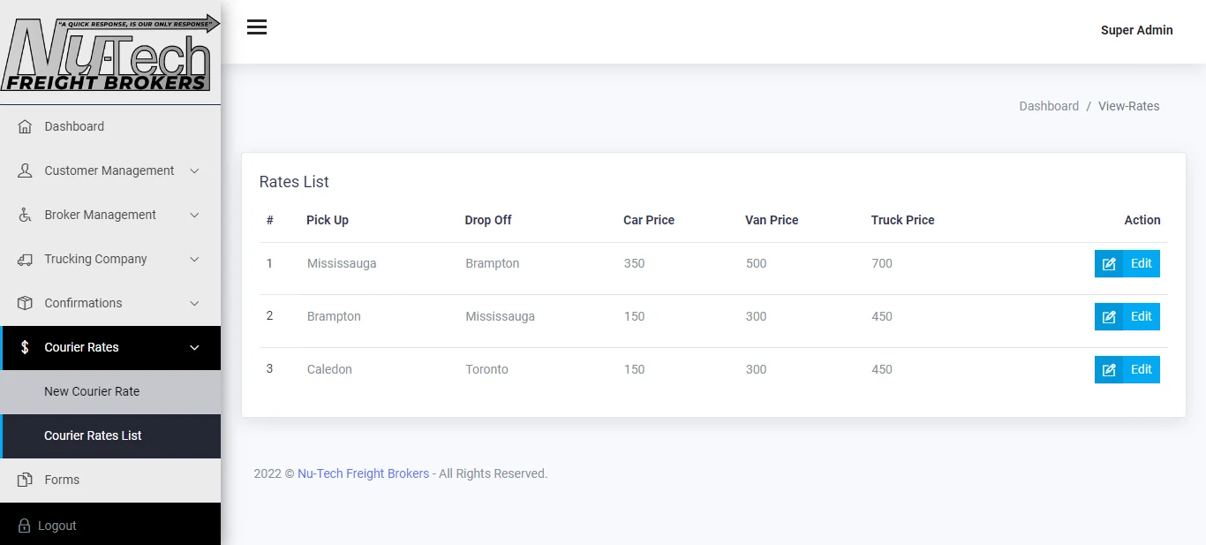Viewport: 1206px width, 545px height.
Task: Select Courier Rates List menu item
Action: [93, 435]
